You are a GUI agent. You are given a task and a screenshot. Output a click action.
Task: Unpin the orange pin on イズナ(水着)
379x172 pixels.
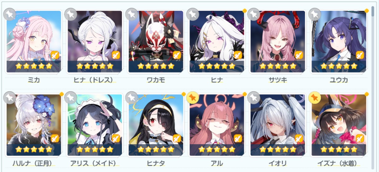click(314, 98)
